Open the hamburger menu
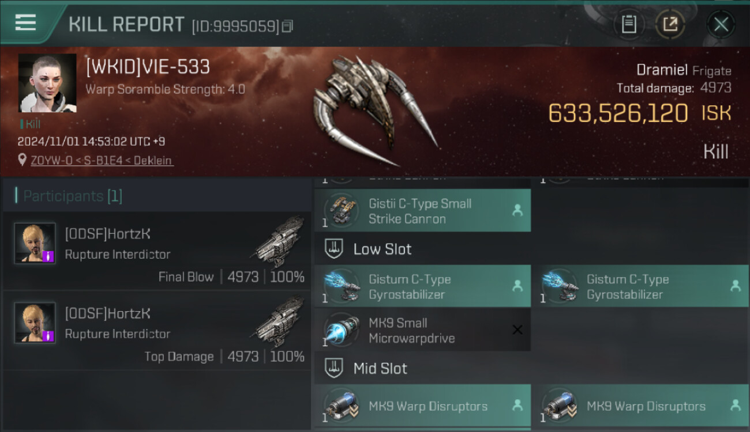 pos(25,22)
